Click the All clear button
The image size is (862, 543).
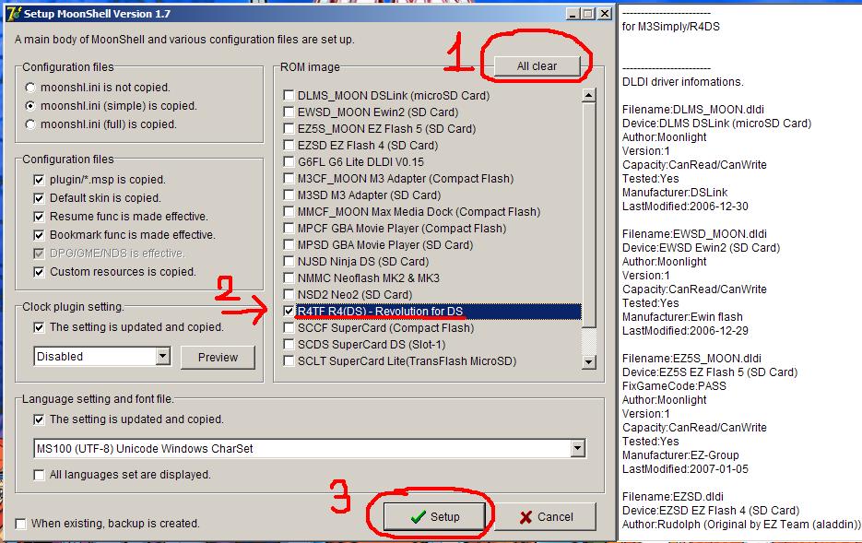click(x=537, y=66)
